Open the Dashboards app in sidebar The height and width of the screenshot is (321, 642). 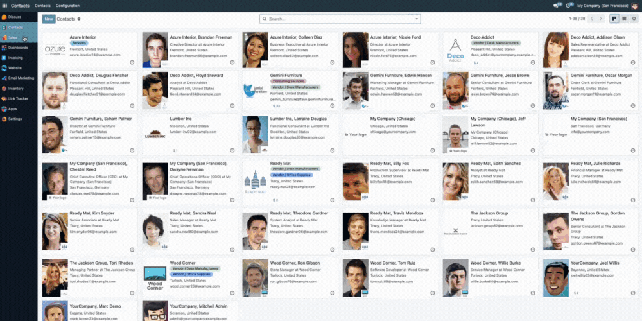click(19, 48)
